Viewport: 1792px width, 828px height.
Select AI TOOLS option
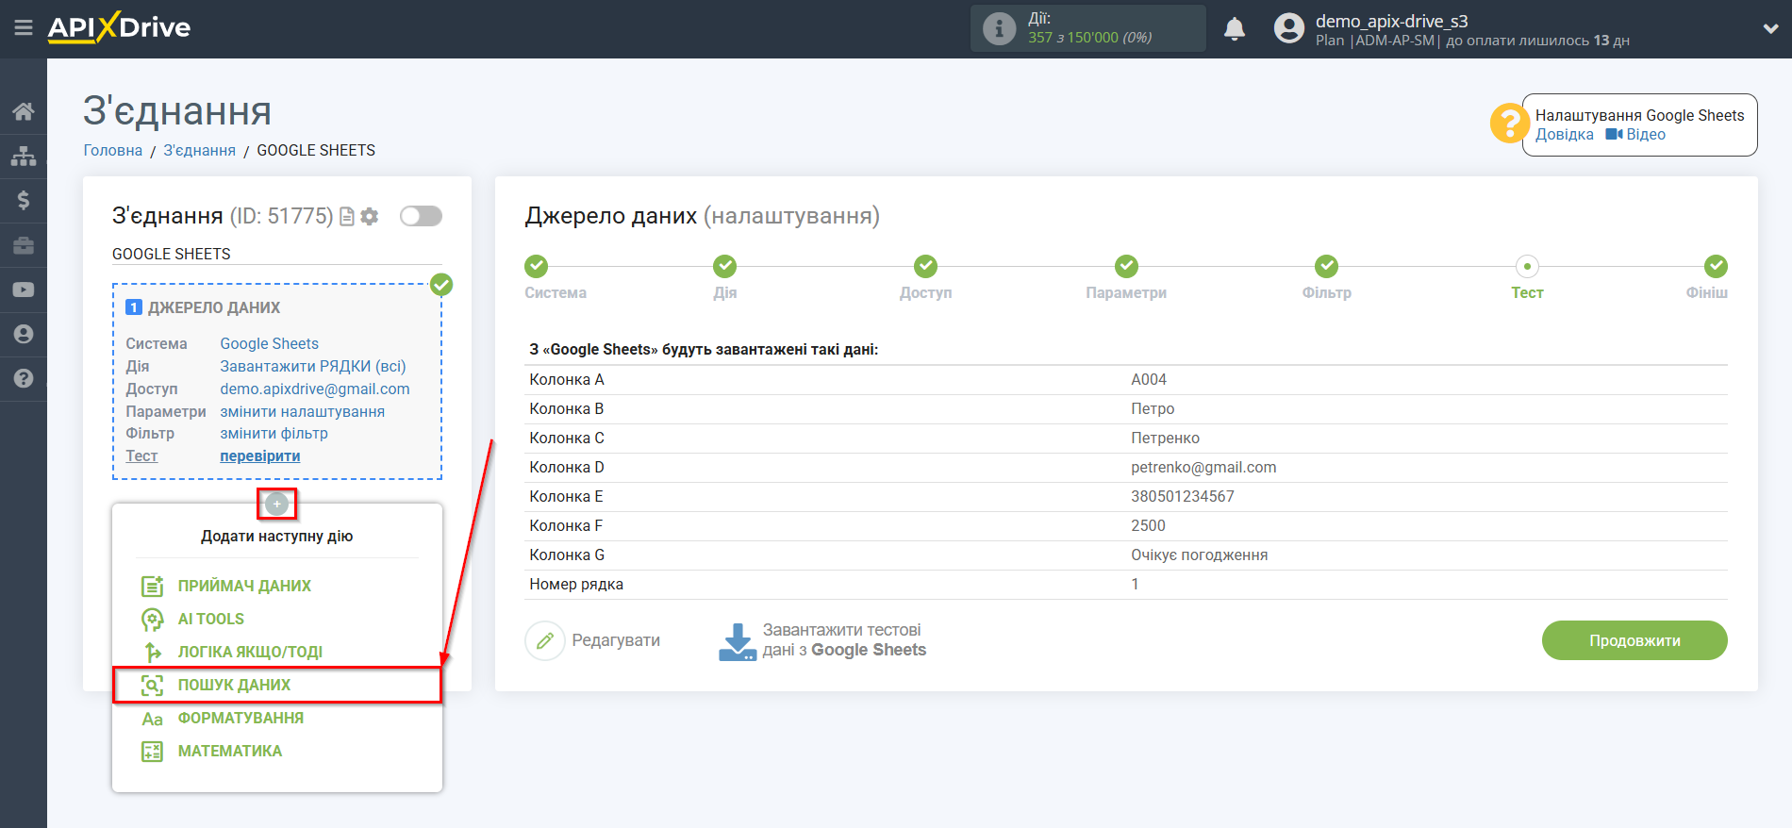[x=210, y=619]
